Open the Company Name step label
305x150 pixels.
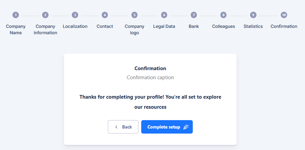16,30
